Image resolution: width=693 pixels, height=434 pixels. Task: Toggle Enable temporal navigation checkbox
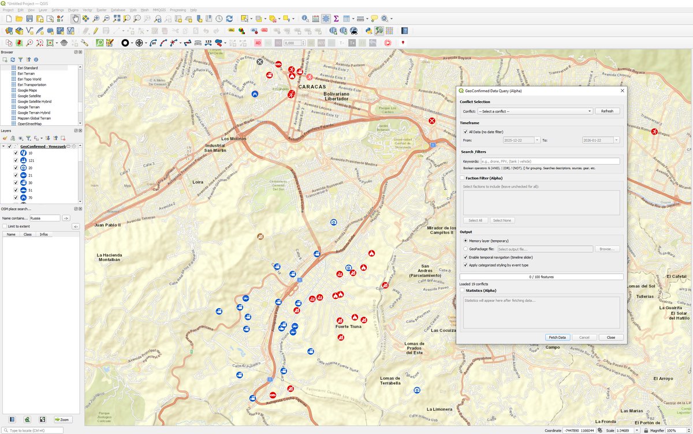pyautogui.click(x=465, y=257)
